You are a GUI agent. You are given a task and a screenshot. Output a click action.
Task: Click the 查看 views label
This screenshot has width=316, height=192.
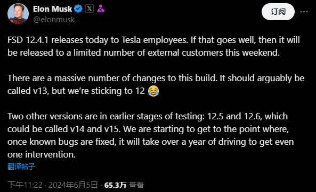click(136, 185)
